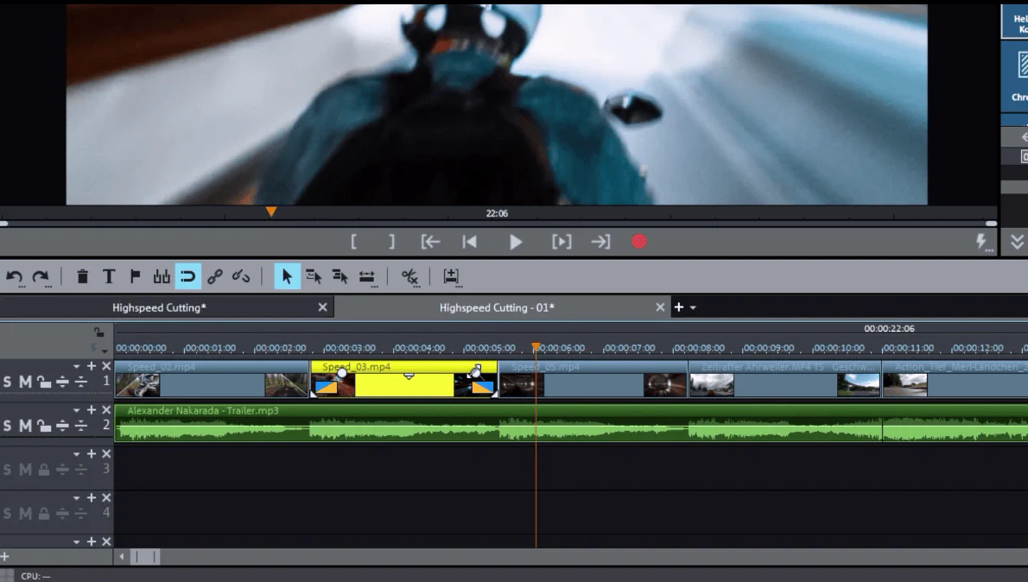Select the yellow Speed_03.mp4 clip
Screen dimensions: 1028x582
click(404, 379)
